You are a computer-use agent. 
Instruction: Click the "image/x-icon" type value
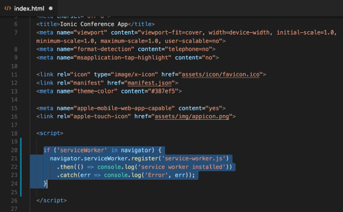click(134, 75)
